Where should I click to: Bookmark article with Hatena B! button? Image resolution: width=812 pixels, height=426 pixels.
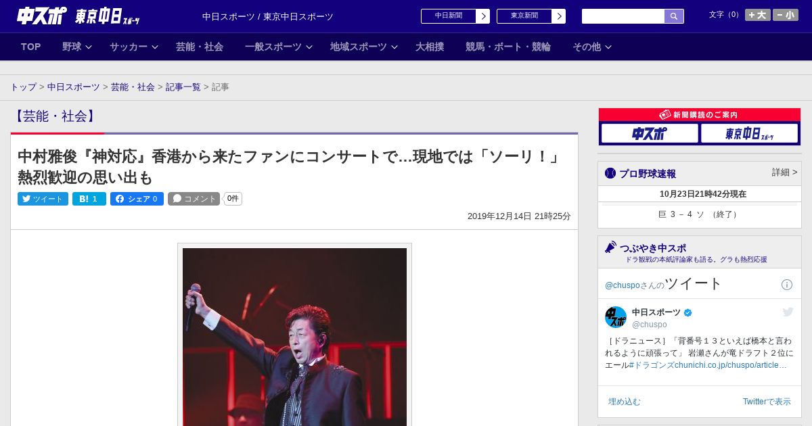[x=89, y=199]
